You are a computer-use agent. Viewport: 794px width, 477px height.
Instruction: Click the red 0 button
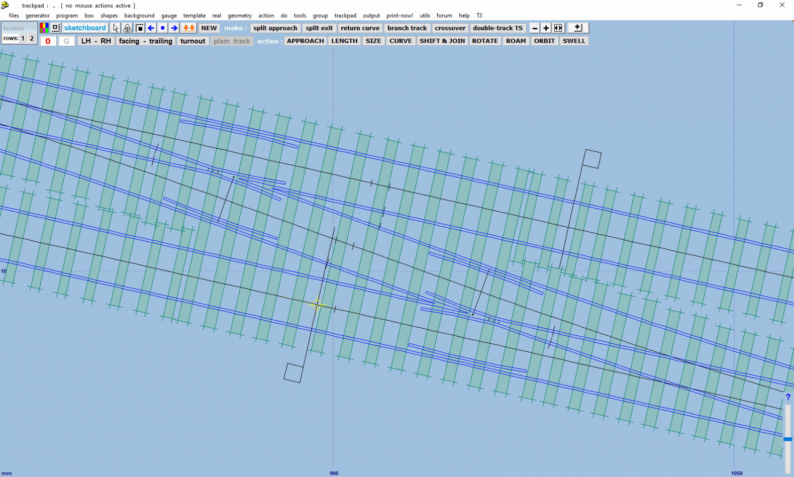point(48,41)
